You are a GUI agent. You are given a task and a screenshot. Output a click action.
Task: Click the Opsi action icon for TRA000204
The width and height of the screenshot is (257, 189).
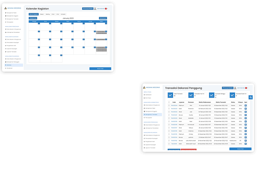coord(245,105)
